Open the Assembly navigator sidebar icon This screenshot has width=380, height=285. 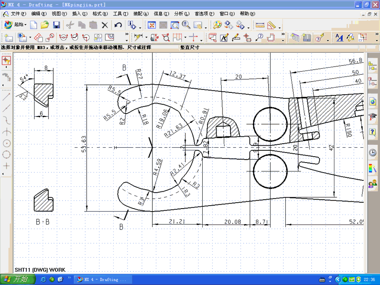coord(372,65)
